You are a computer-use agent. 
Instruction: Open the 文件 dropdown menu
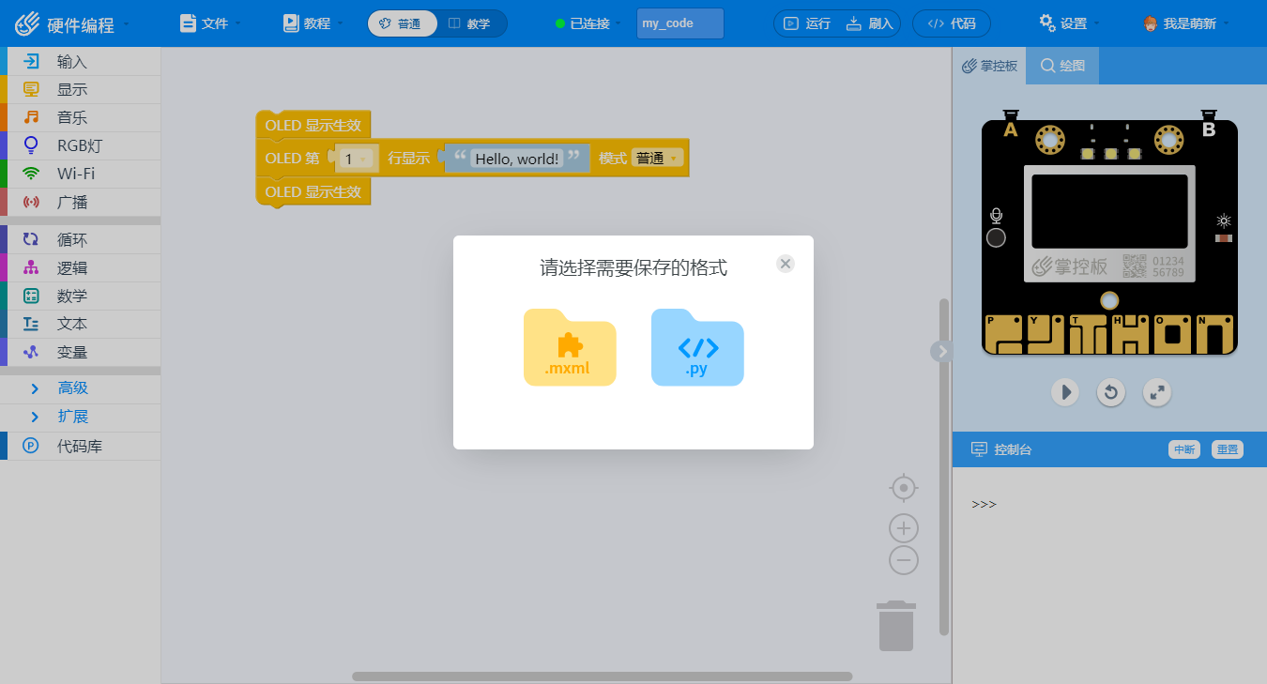[210, 23]
